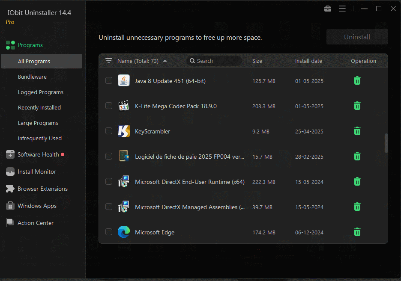Tick the Logiciel de fiche de paie checkbox
Screen dimensions: 401x281
[x=109, y=156]
